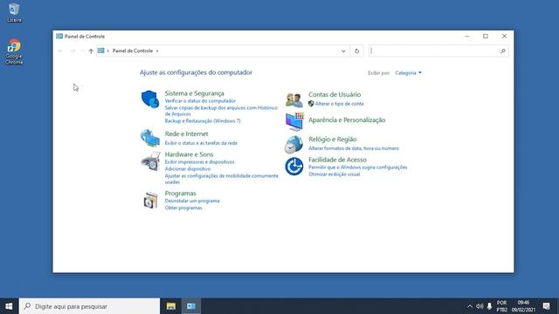
Task: Open the Lixeira desktop icon
Action: 14,13
